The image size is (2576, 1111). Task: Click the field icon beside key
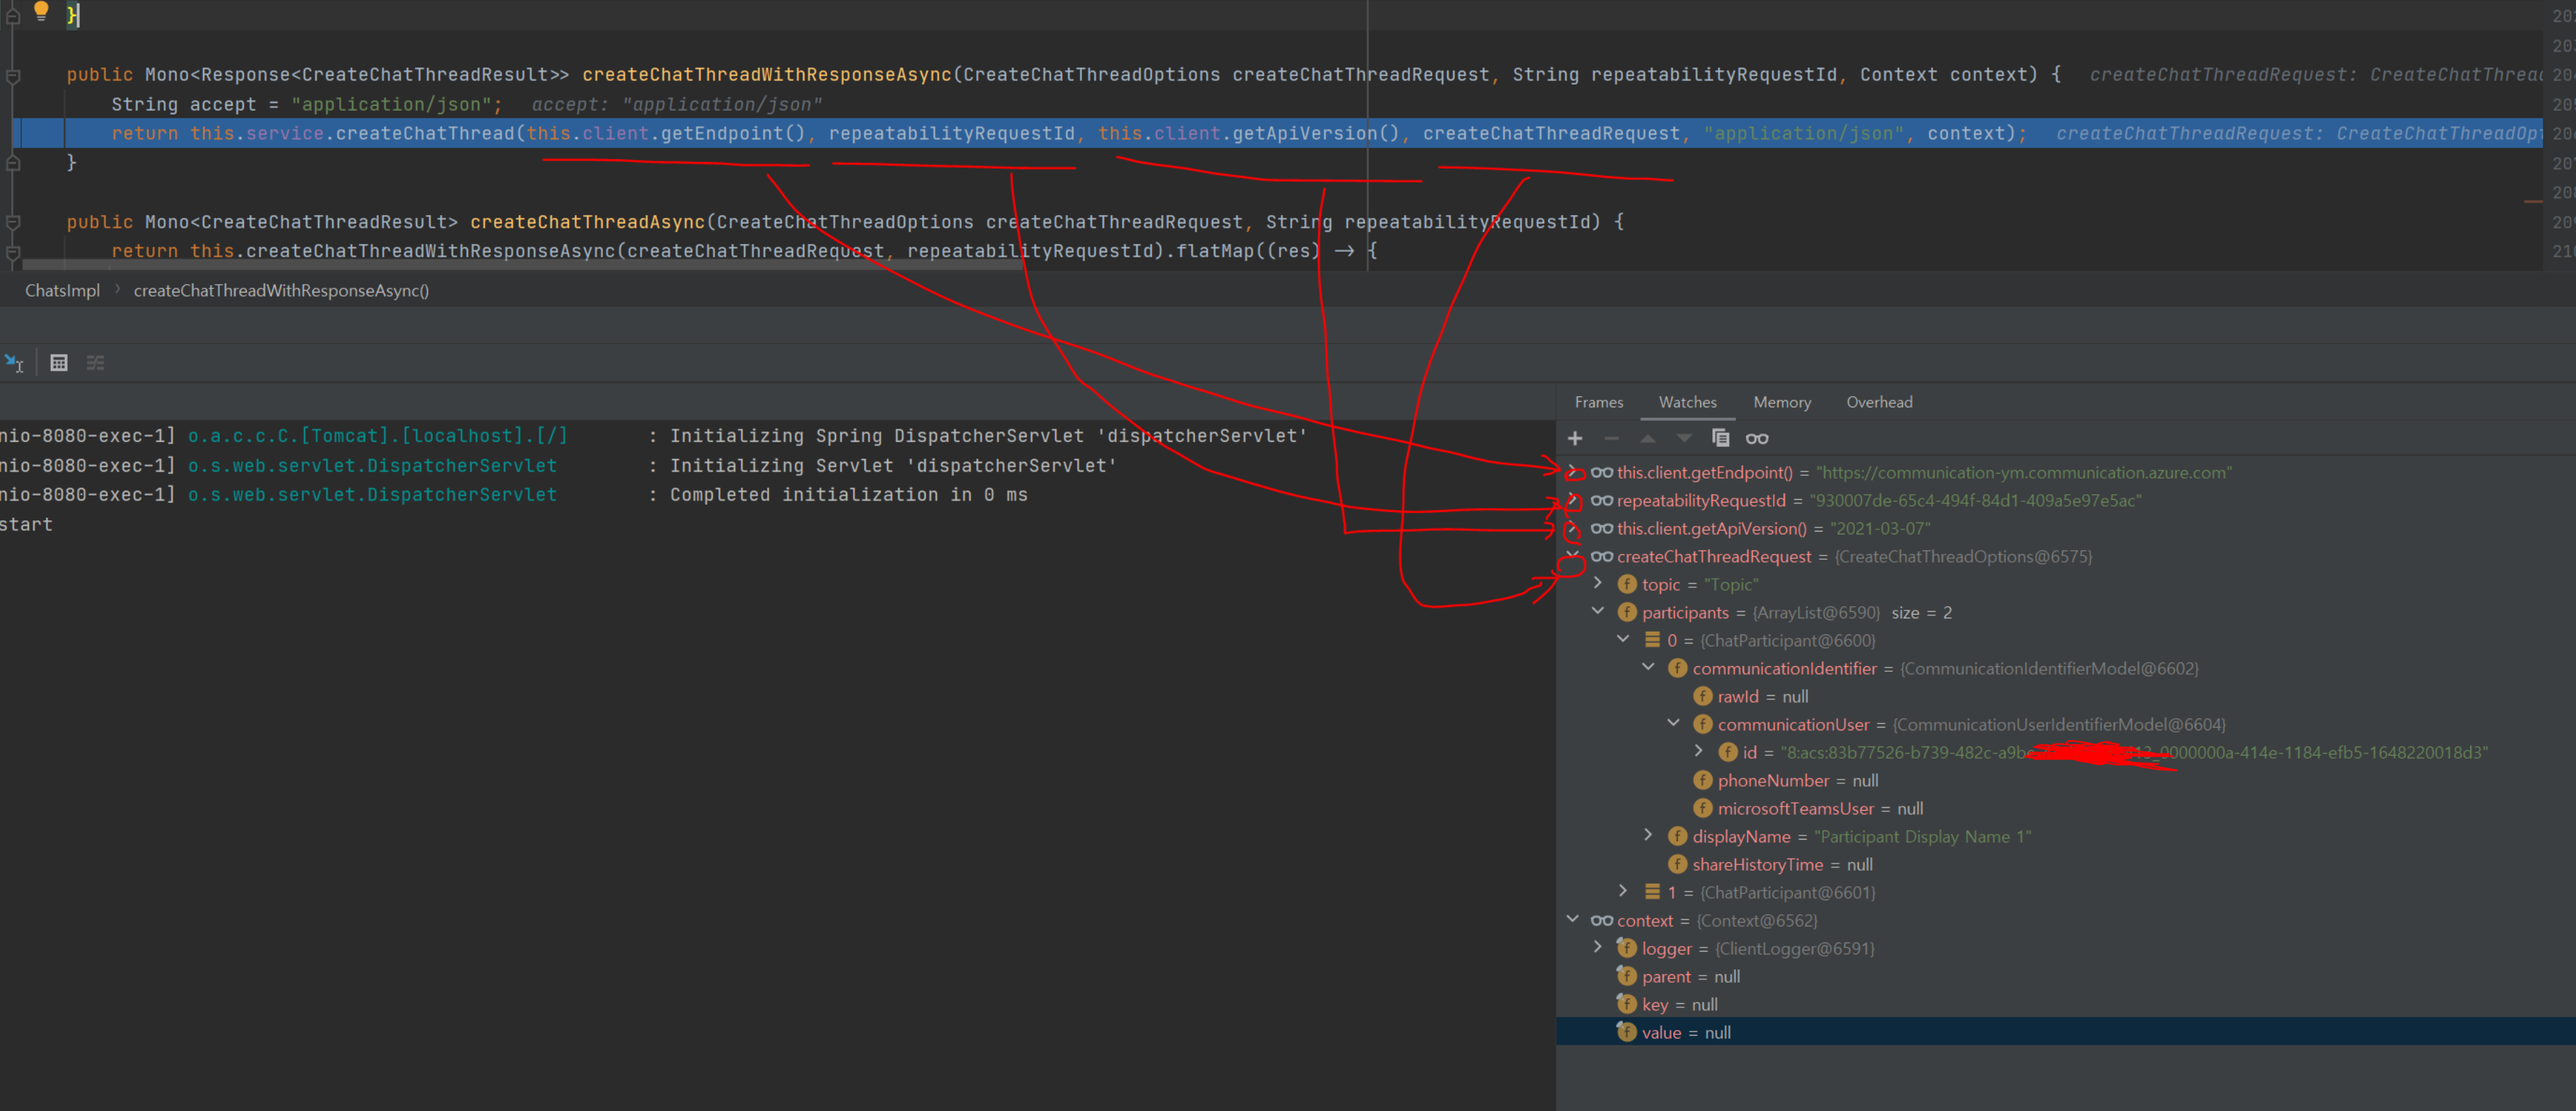[1627, 1004]
